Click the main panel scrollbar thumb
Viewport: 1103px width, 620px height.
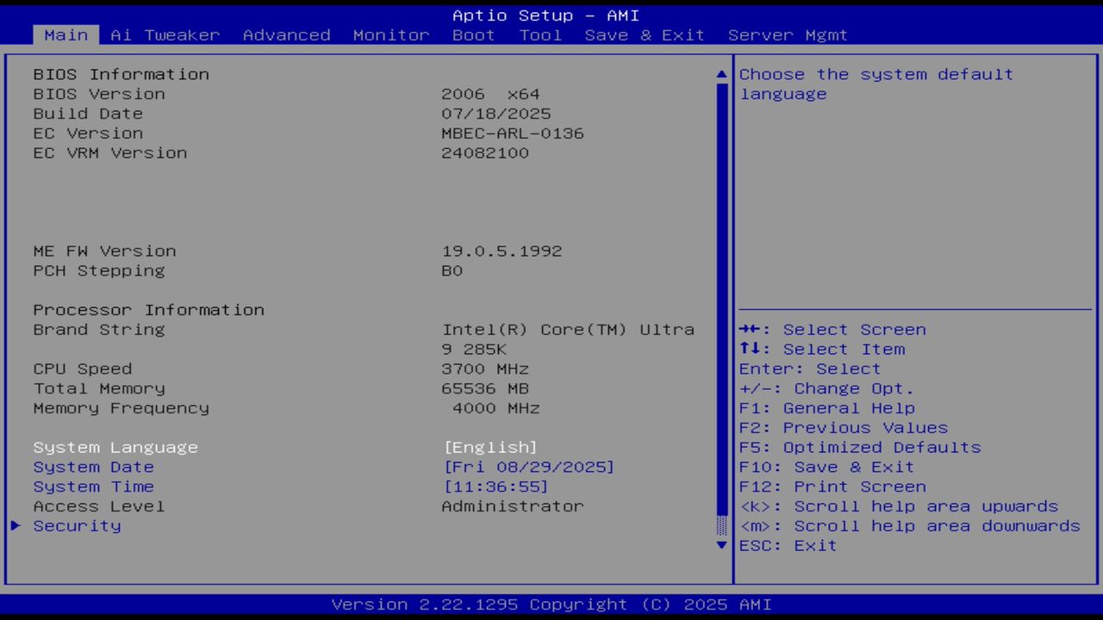[721, 524]
